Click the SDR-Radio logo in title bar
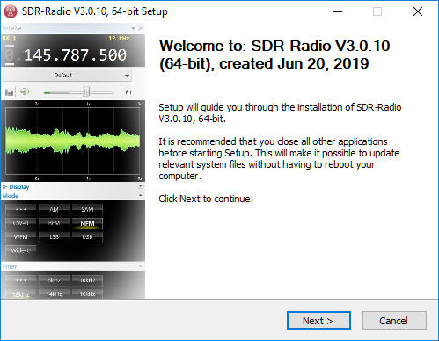439x341 pixels. point(11,11)
